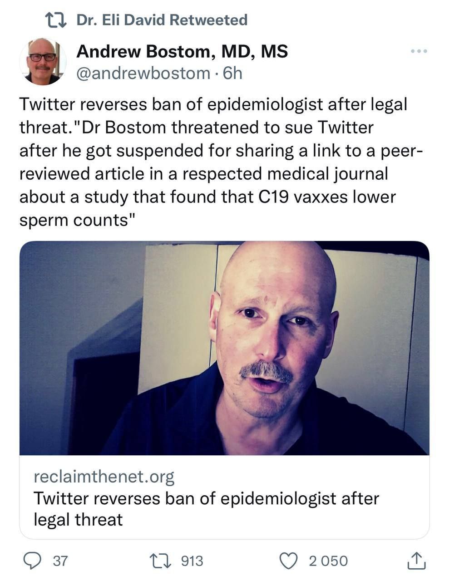The width and height of the screenshot is (449, 581).
Task: Open Dr. Eli David Retweeted label
Action: (162, 20)
